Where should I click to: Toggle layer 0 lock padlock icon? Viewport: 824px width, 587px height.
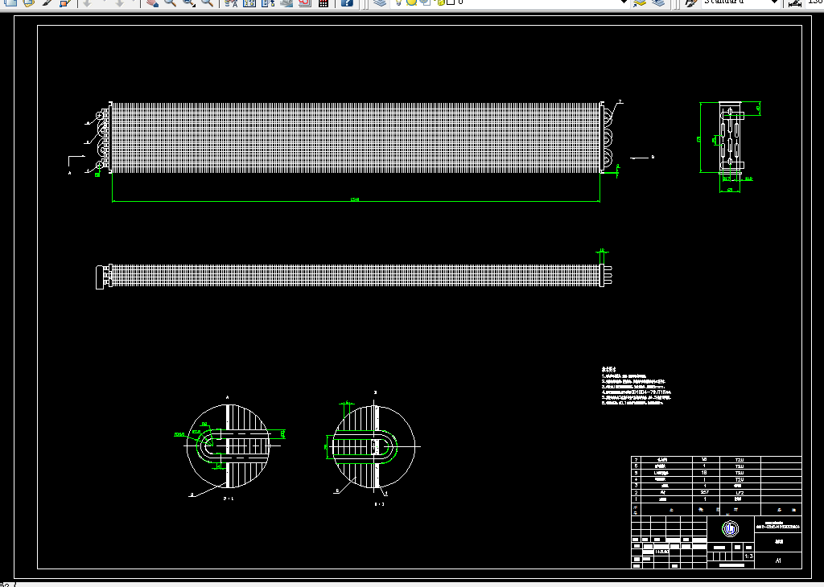(x=440, y=2)
